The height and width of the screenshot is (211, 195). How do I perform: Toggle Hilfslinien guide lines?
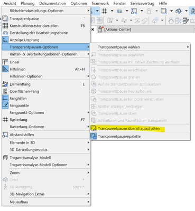coord(46,69)
